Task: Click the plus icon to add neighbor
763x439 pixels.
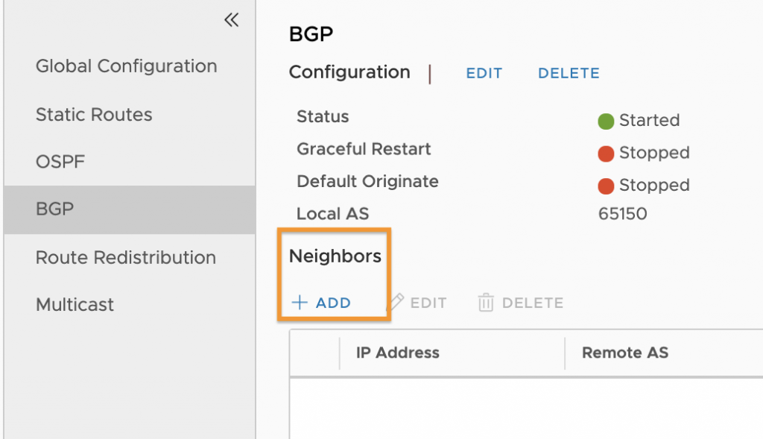Action: point(300,303)
